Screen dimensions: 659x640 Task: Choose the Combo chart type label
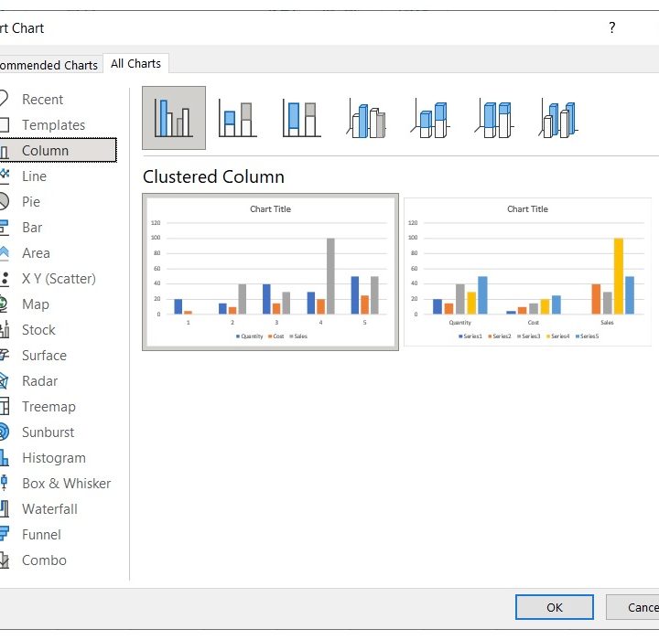point(44,560)
